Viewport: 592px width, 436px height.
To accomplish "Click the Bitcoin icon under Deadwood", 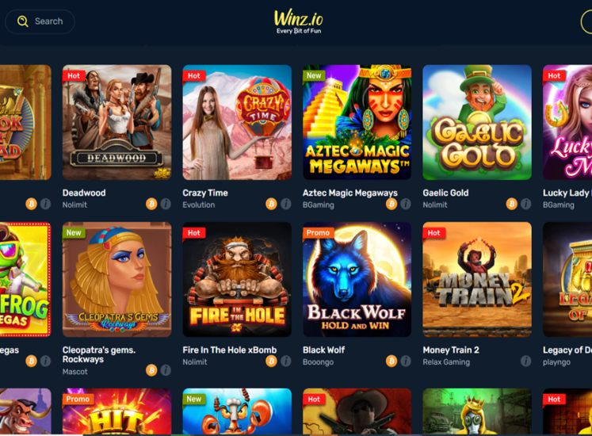I will point(151,204).
